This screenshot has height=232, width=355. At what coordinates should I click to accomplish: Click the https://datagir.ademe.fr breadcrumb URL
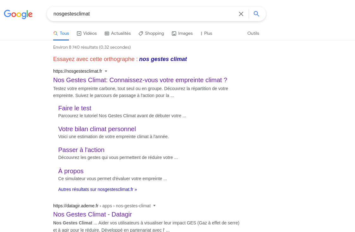point(102,206)
